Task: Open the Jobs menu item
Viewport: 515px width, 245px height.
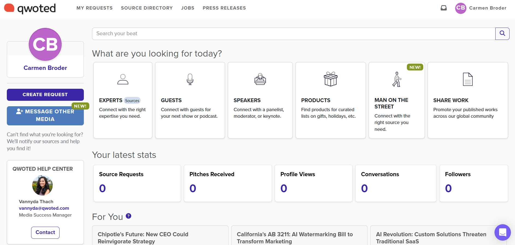Action: 188,8
